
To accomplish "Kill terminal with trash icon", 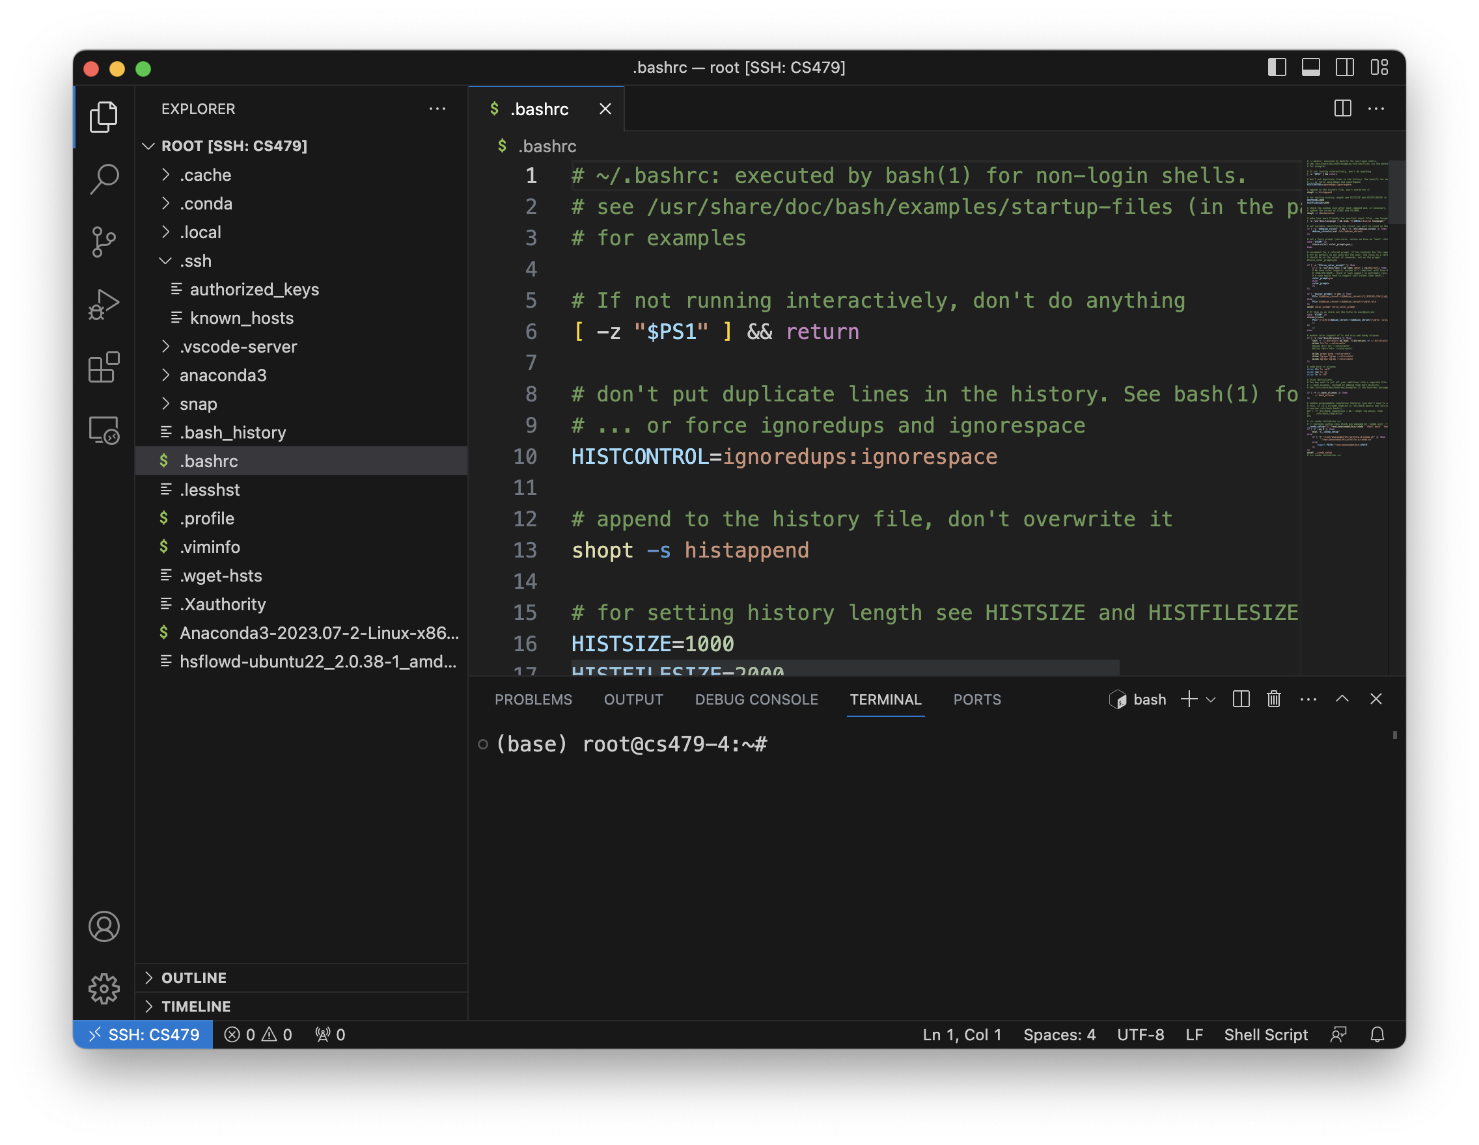I will (1273, 699).
